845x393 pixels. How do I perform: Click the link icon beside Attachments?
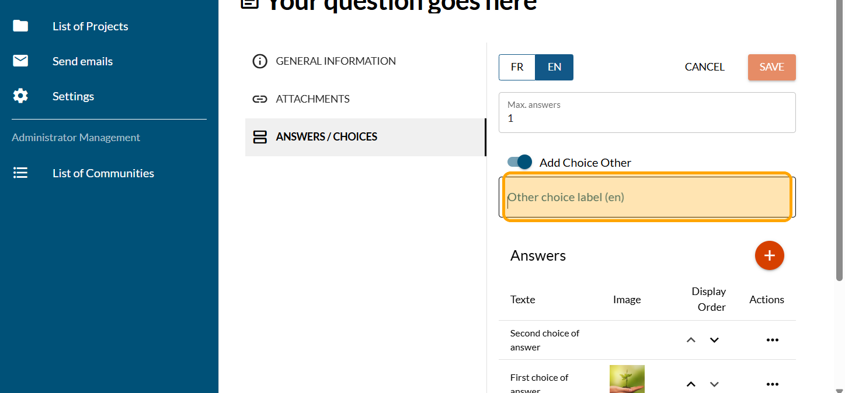click(x=259, y=99)
